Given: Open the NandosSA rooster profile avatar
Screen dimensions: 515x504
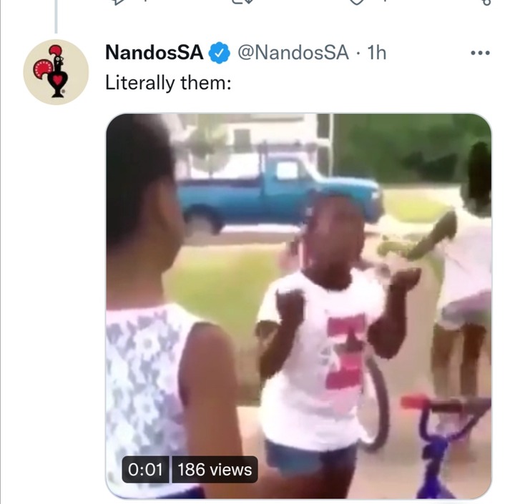Looking at the screenshot, I should click(56, 72).
